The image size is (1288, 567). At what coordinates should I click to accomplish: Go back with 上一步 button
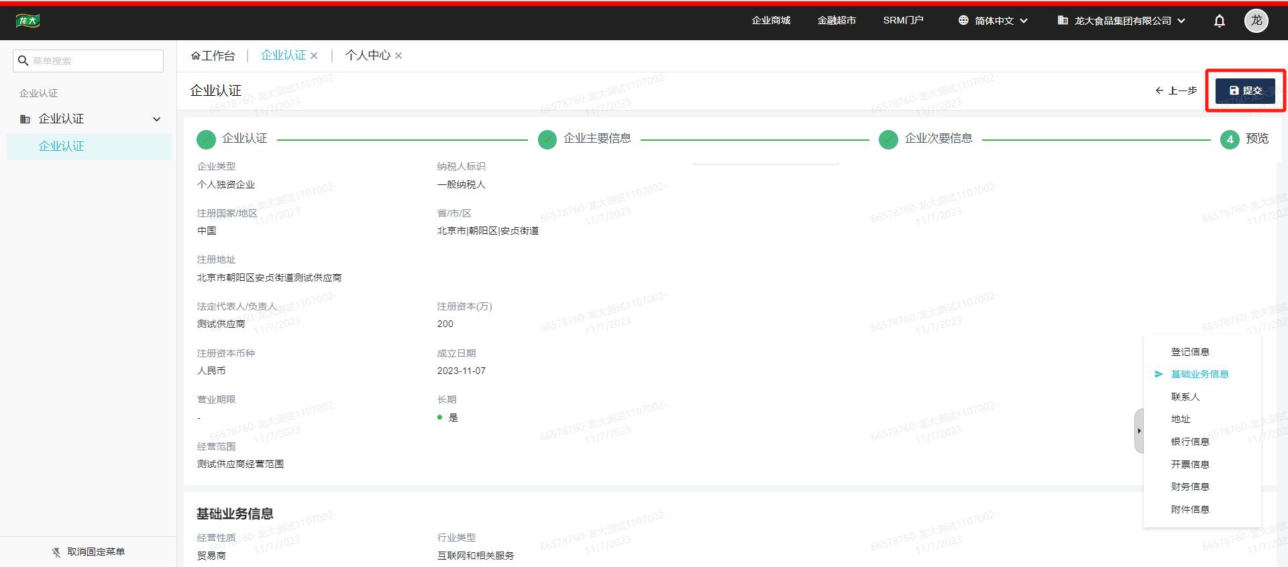tap(1176, 90)
